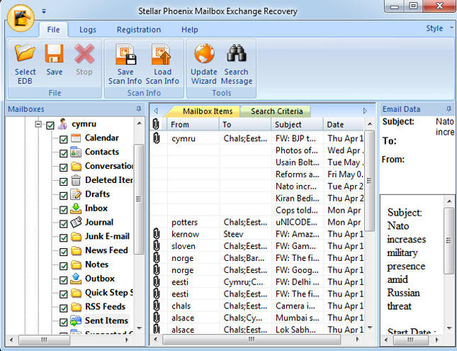The width and height of the screenshot is (457, 351).
Task: Select the Nato incr... email row
Action: tap(257, 186)
